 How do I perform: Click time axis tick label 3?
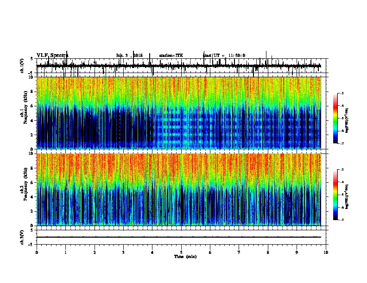click(123, 252)
